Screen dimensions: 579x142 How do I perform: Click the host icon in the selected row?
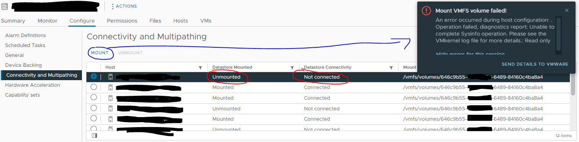pyautogui.click(x=111, y=77)
